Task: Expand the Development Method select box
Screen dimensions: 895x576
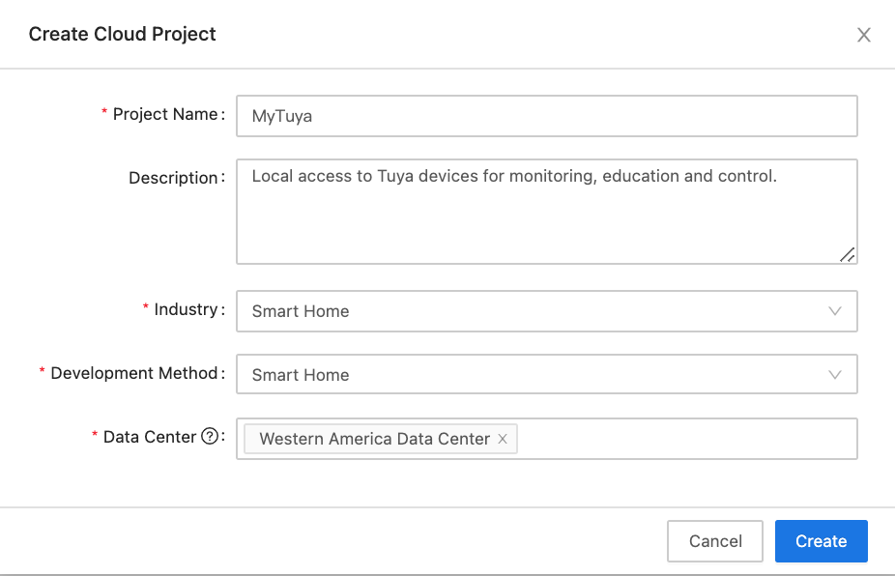Action: tap(532, 375)
